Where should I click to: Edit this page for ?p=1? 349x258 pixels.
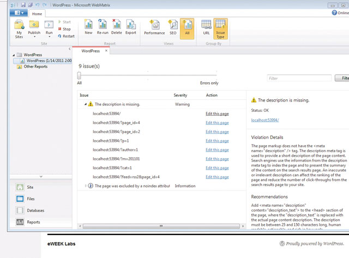point(217,141)
